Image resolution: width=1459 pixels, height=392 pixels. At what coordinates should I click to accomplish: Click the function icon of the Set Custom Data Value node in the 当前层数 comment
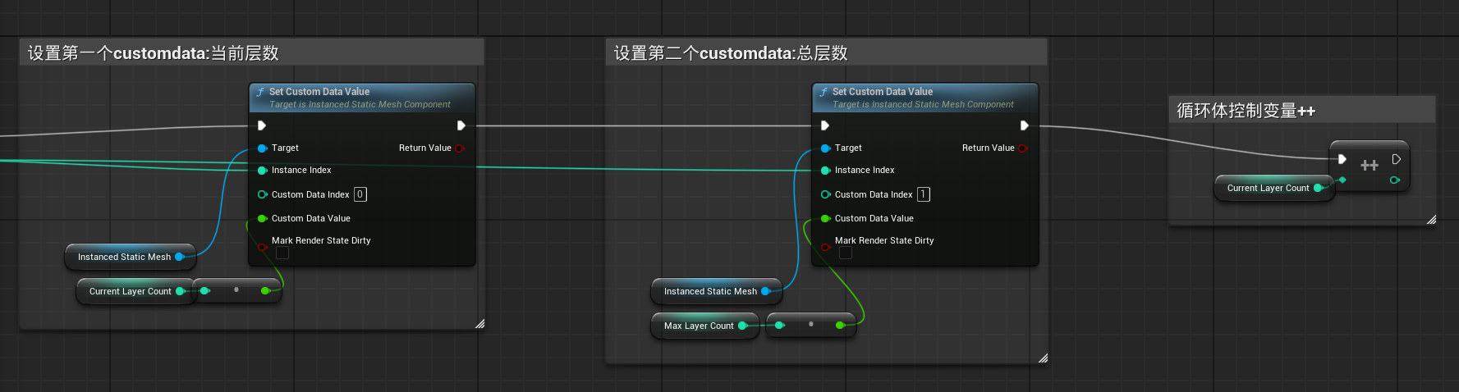260,92
